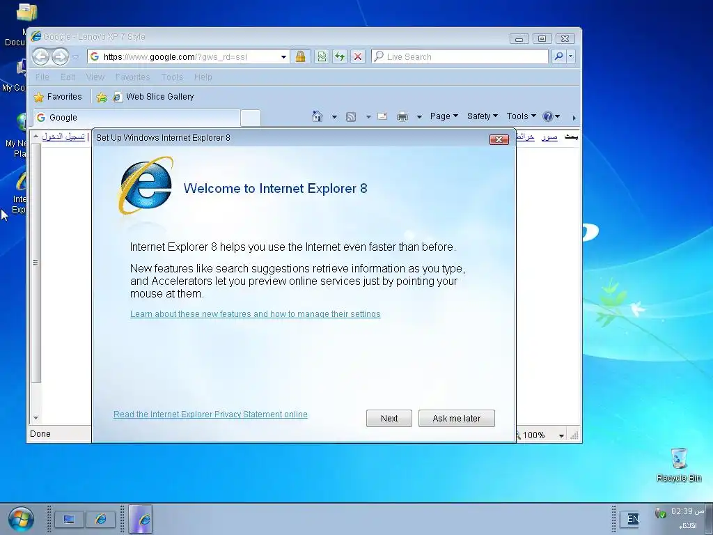Screen dimensions: 713x535
Task: Open the Tools command bar dropdown
Action: (x=521, y=116)
